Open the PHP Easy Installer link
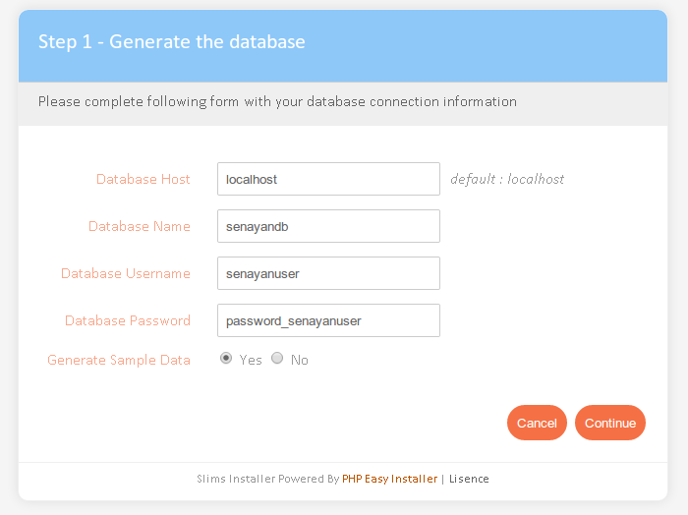 (x=389, y=479)
